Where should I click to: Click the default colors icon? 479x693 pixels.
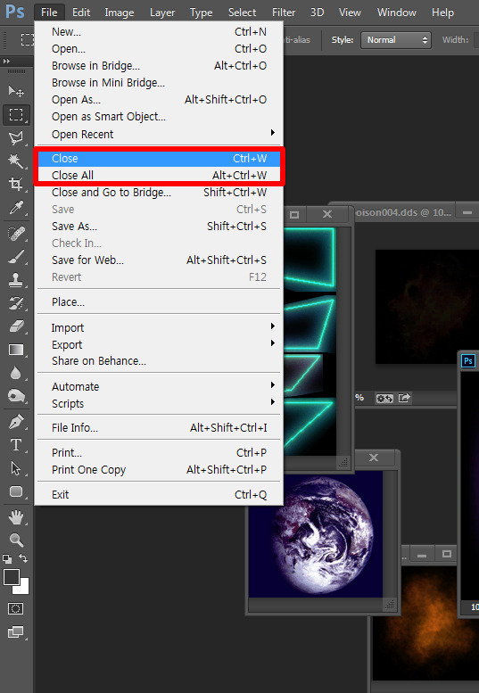coord(7,559)
